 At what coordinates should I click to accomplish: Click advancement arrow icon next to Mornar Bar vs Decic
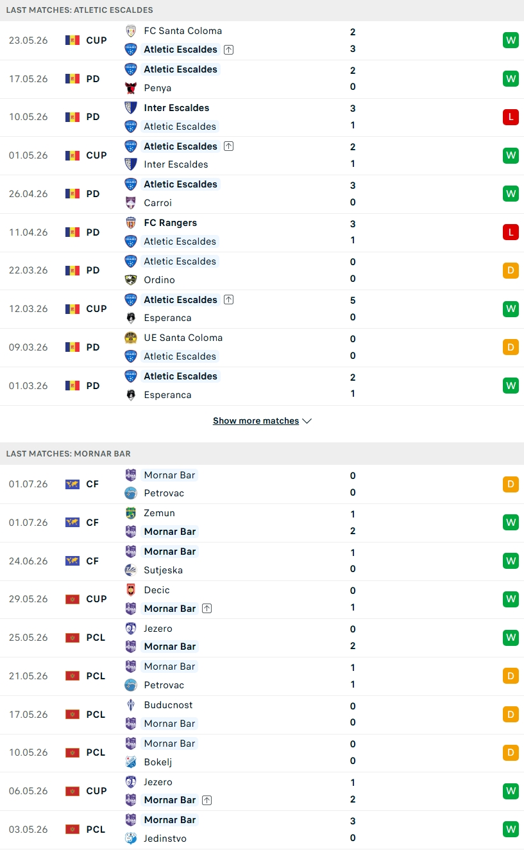pyautogui.click(x=207, y=609)
